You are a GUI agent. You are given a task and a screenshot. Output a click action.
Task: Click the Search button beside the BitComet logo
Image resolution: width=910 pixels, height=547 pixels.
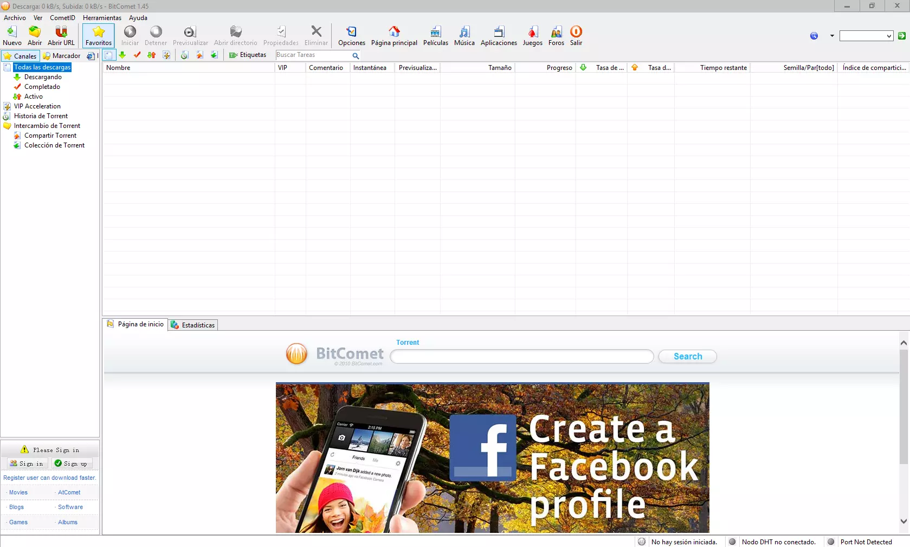click(x=687, y=357)
